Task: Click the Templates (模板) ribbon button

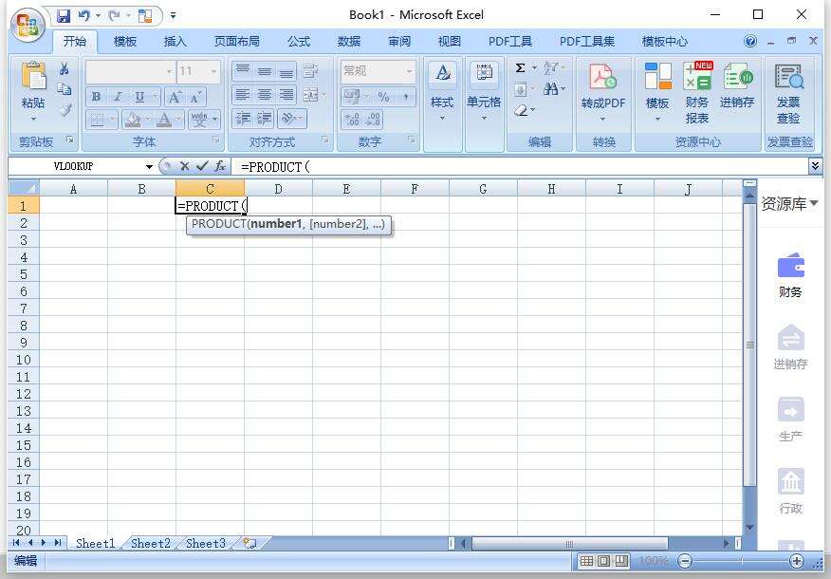Action: [657, 91]
